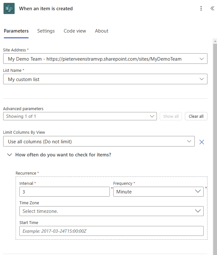
Task: Click the 'Site Address' label
Action: click(14, 50)
